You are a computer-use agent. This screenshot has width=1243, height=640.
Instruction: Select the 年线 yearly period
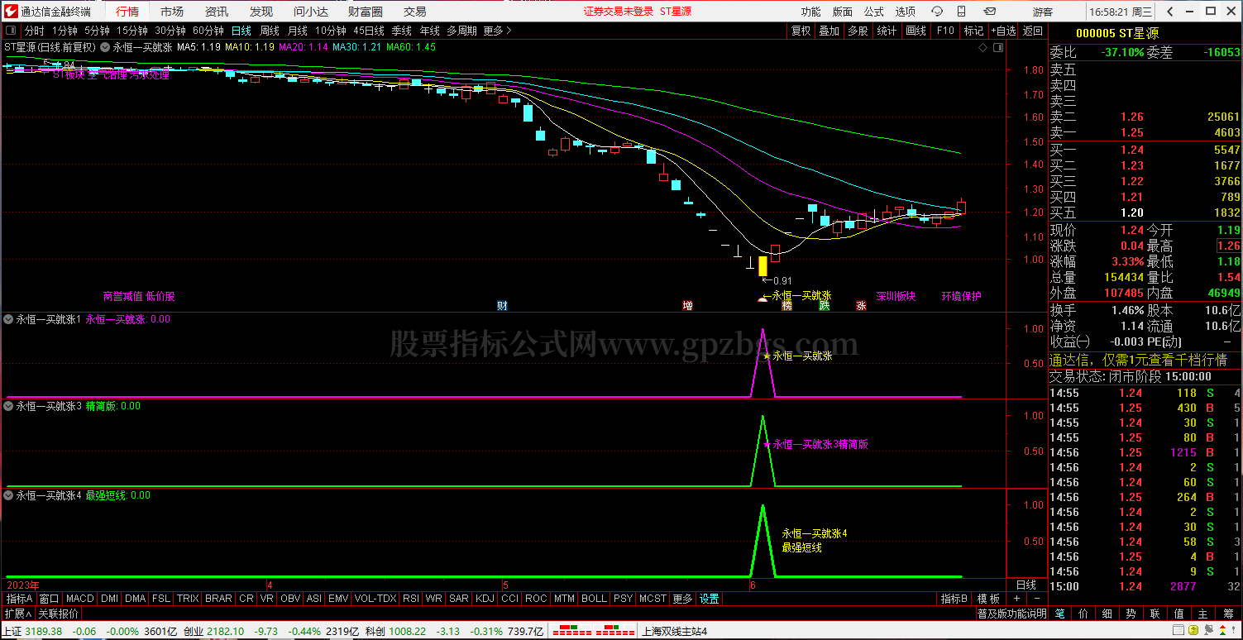tap(430, 31)
